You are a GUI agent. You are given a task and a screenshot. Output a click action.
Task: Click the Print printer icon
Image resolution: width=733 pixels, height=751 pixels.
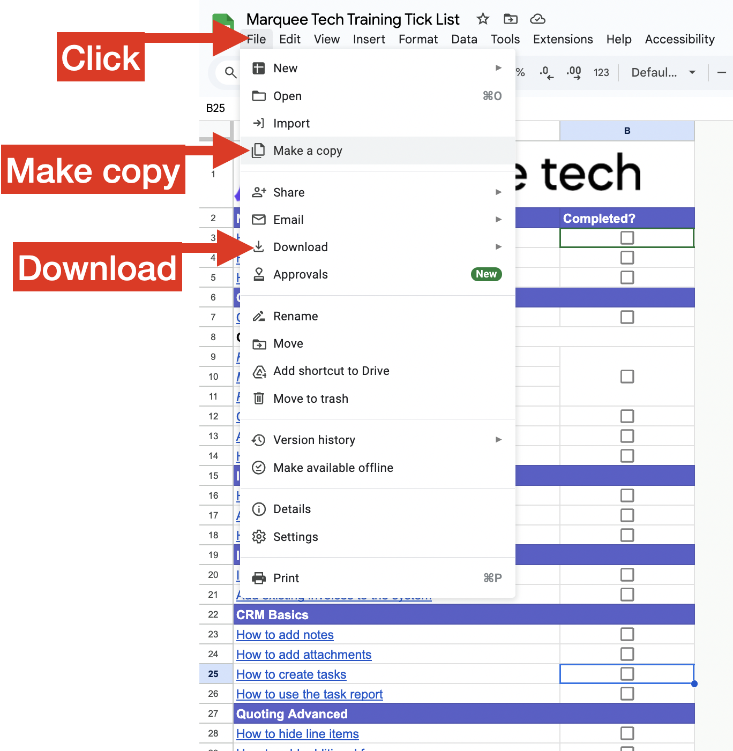click(259, 578)
